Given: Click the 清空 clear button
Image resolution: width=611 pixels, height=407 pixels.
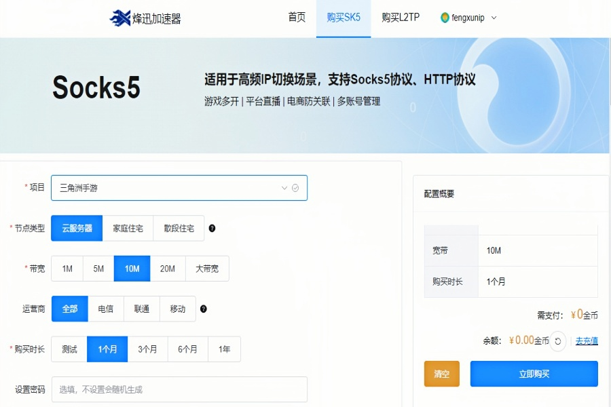Looking at the screenshot, I should click(x=441, y=374).
